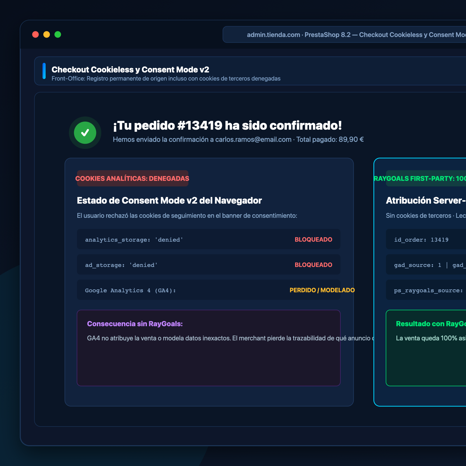Click the 'ps_raygoals_source:' code row
Image resolution: width=466 pixels, height=466 pixels.
click(x=426, y=290)
